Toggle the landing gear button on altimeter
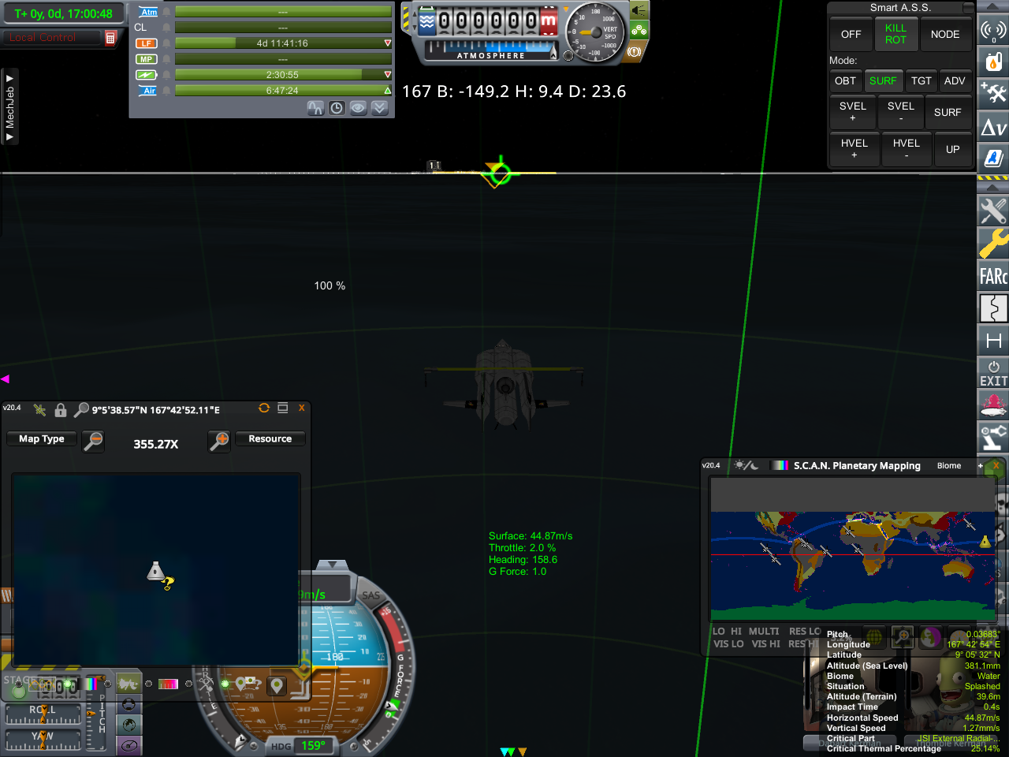The width and height of the screenshot is (1009, 757). 639,31
